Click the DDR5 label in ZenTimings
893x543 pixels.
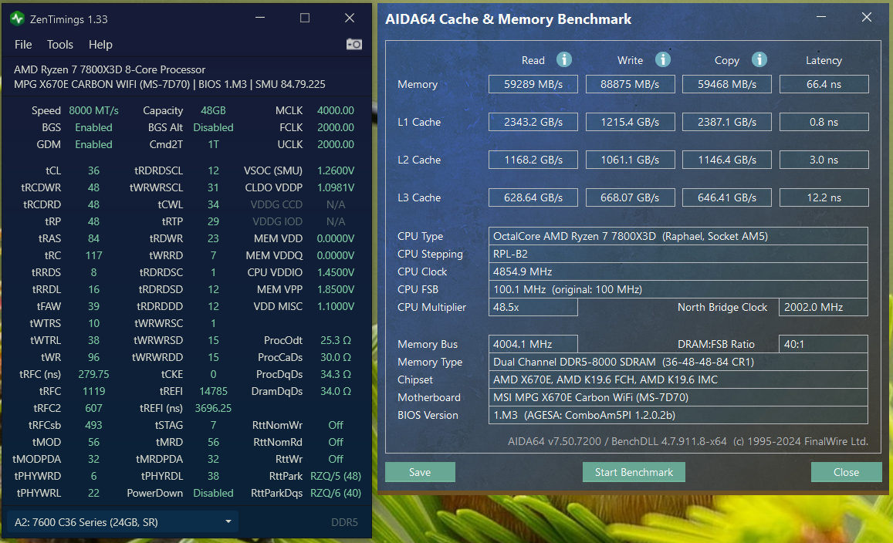(344, 522)
